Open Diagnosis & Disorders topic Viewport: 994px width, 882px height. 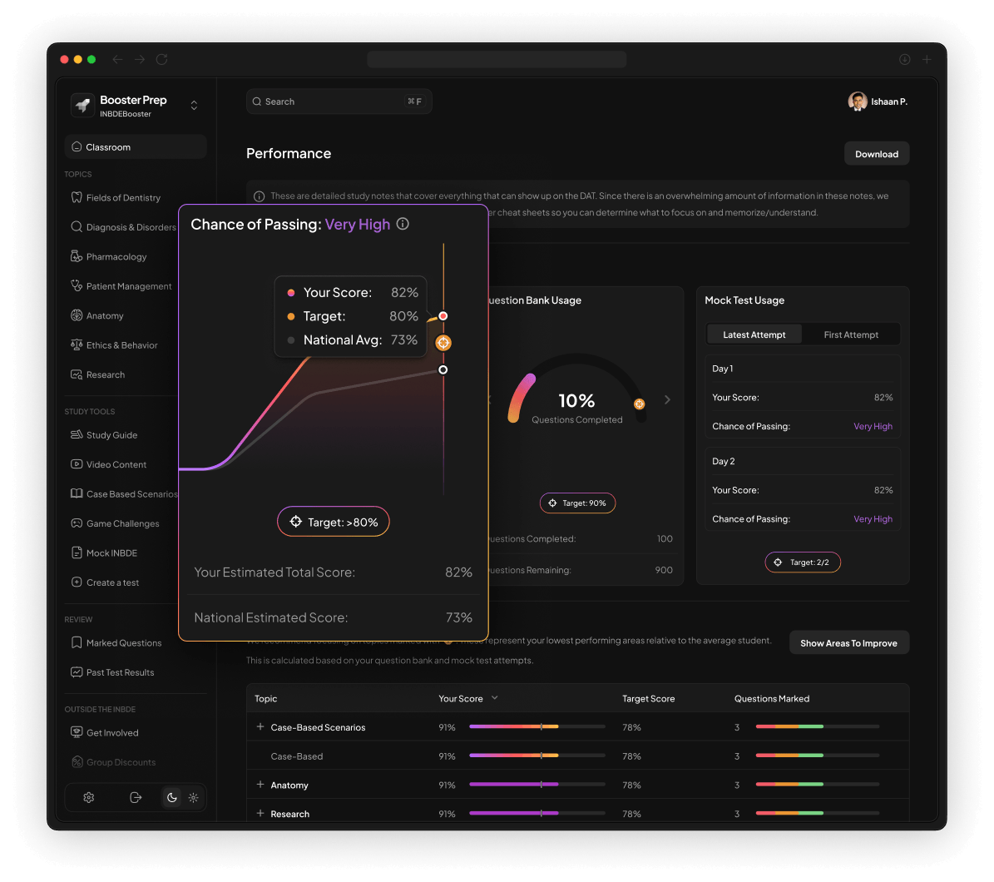(124, 227)
